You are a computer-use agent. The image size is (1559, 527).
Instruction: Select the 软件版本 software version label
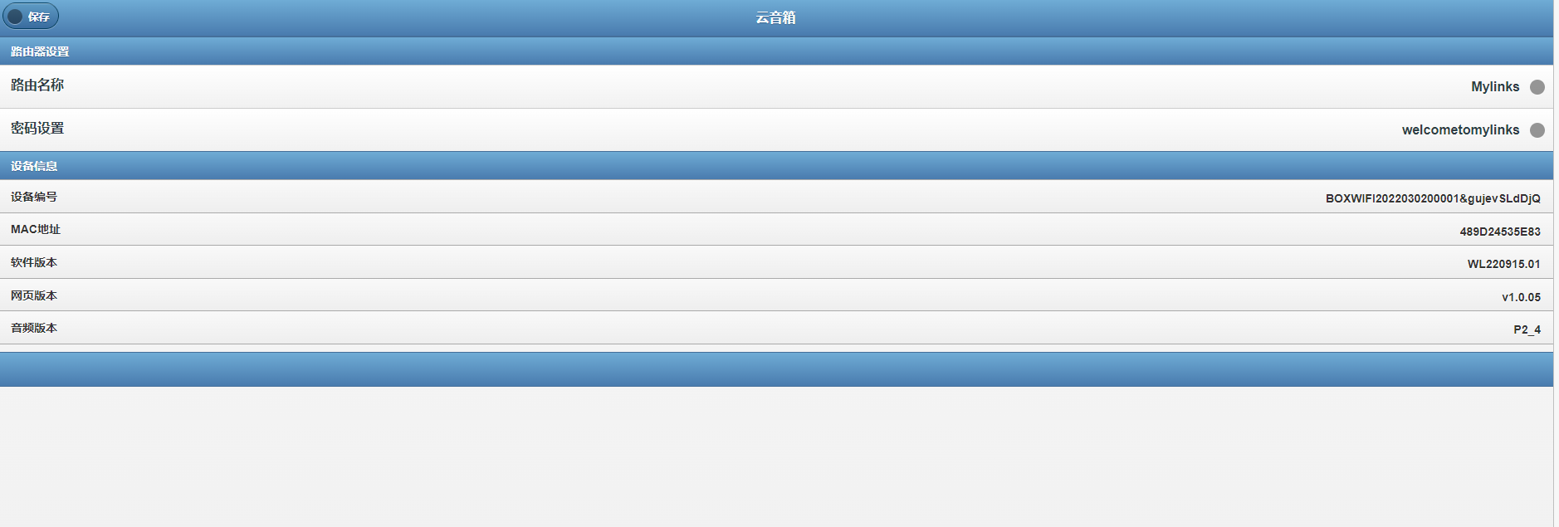34,262
